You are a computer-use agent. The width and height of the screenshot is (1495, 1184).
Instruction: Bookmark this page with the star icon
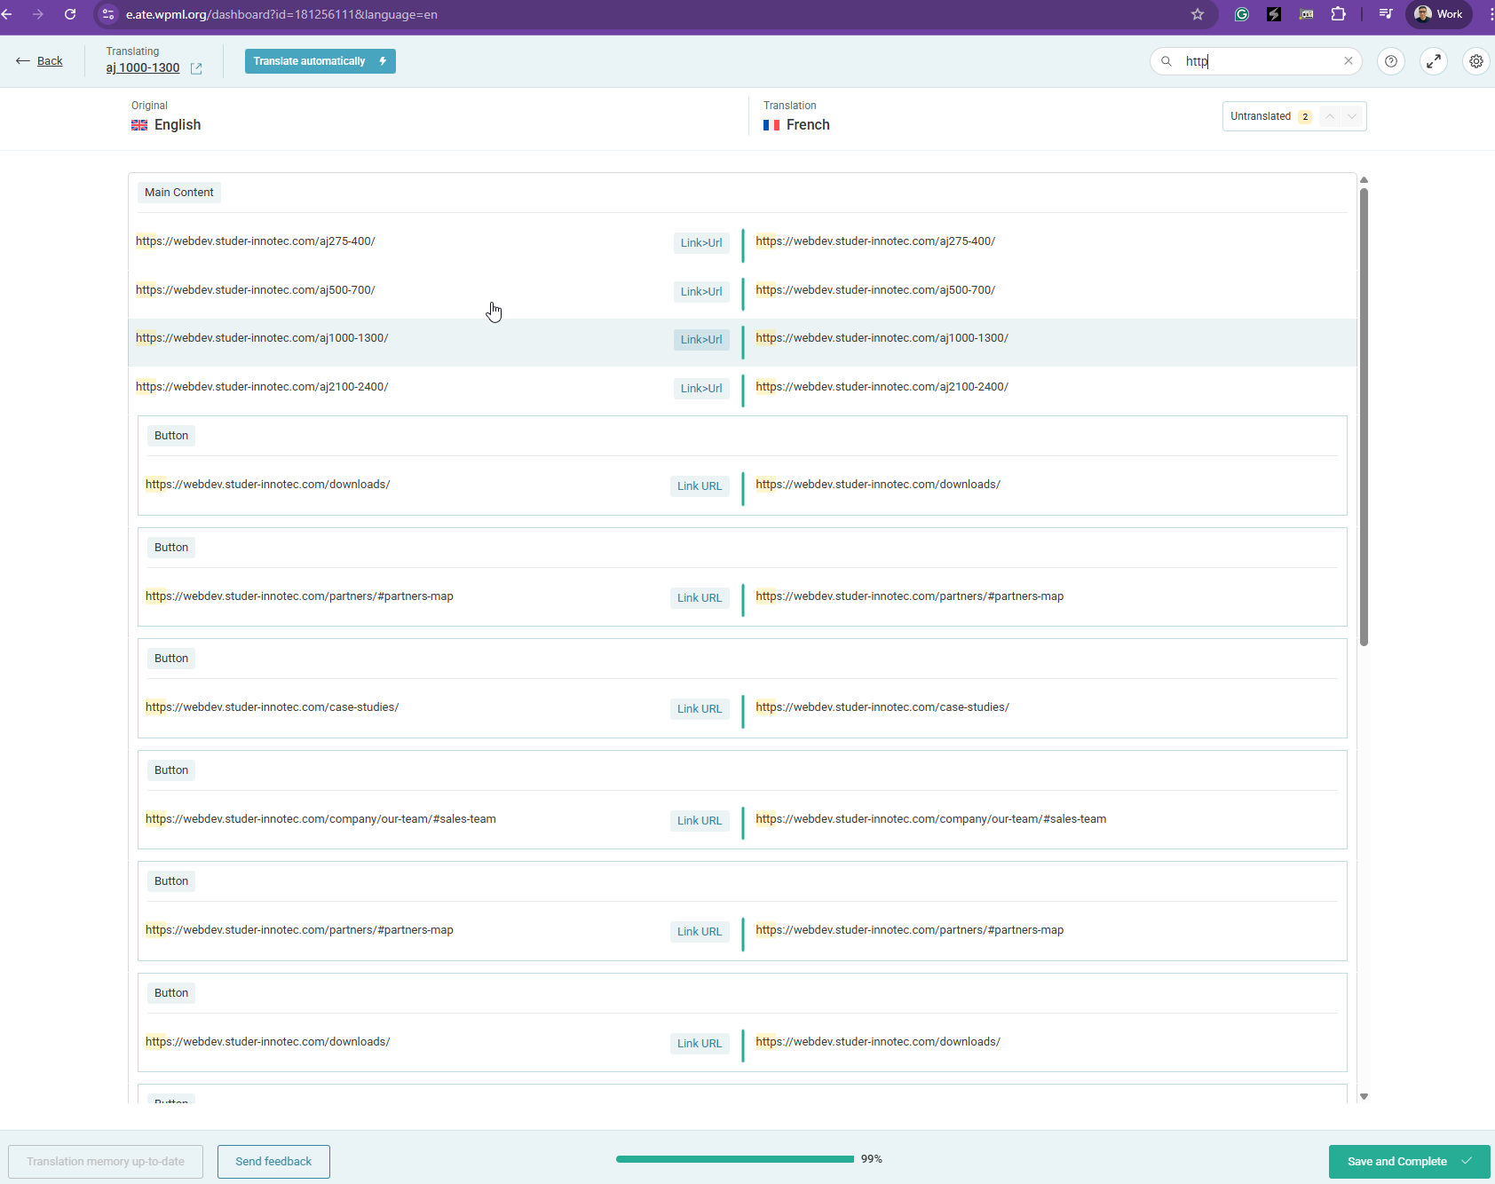click(x=1198, y=14)
